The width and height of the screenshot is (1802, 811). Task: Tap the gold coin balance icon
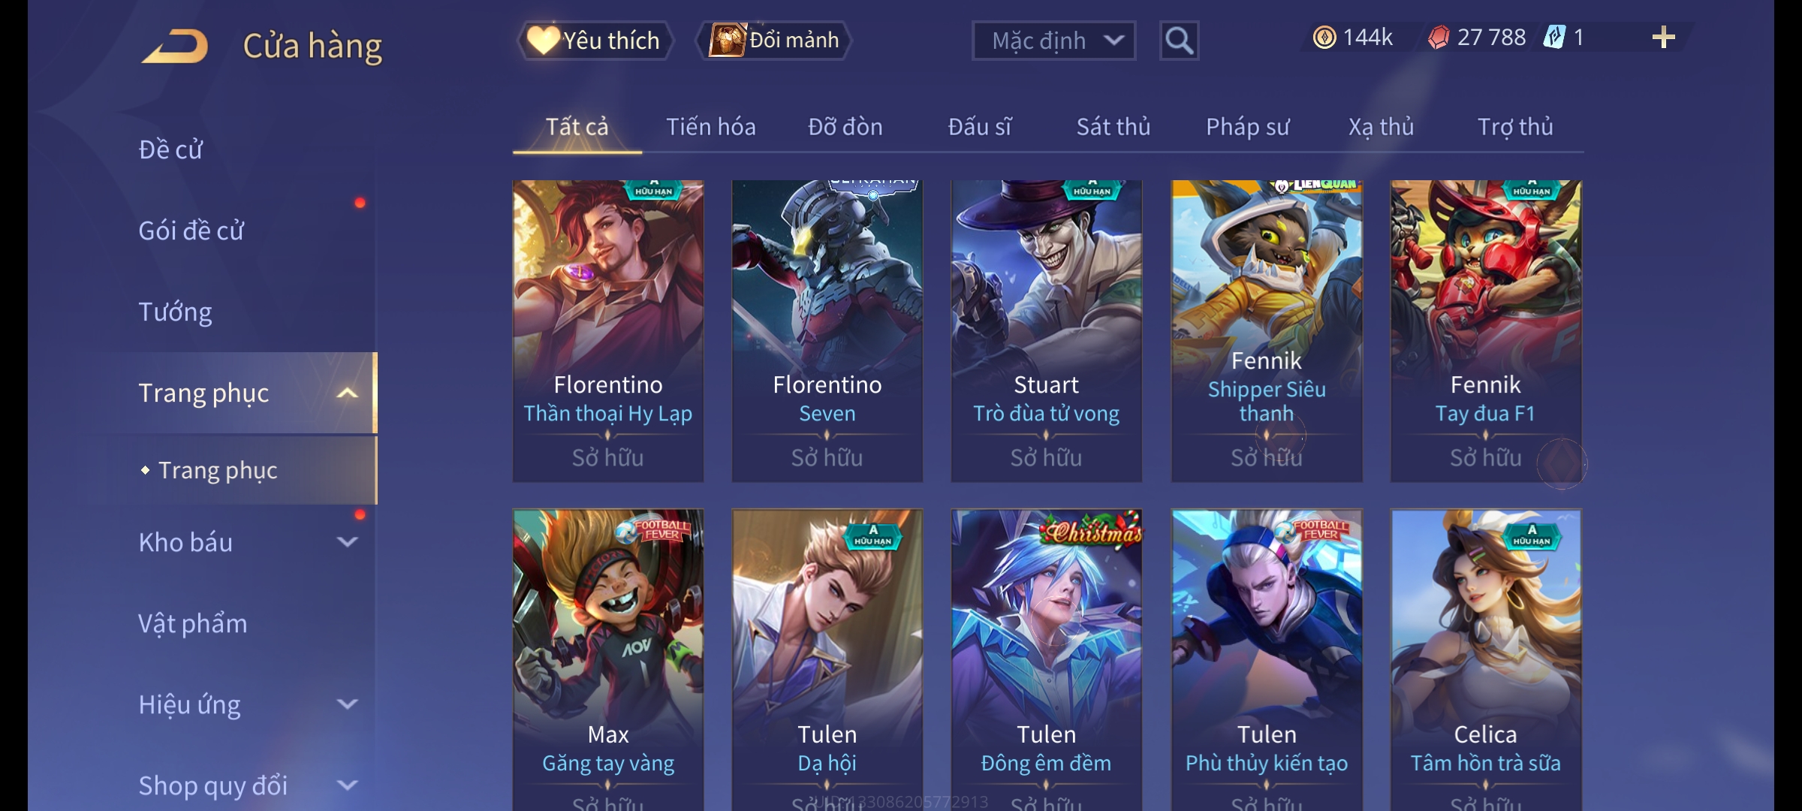1324,38
